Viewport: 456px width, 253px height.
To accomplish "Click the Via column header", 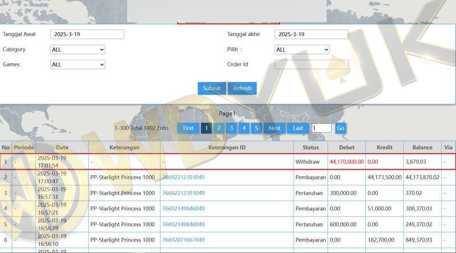I will point(449,147).
